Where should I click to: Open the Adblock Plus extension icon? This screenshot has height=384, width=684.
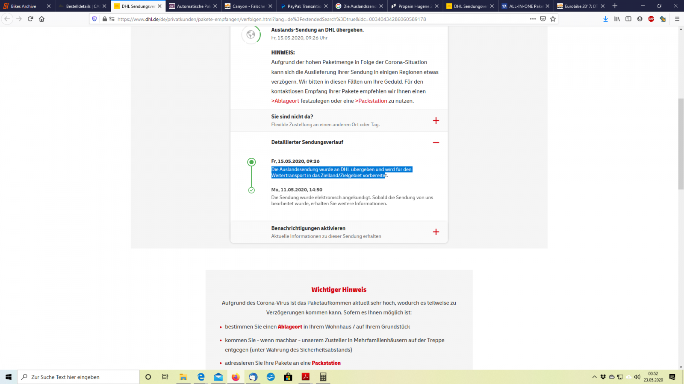pos(651,19)
